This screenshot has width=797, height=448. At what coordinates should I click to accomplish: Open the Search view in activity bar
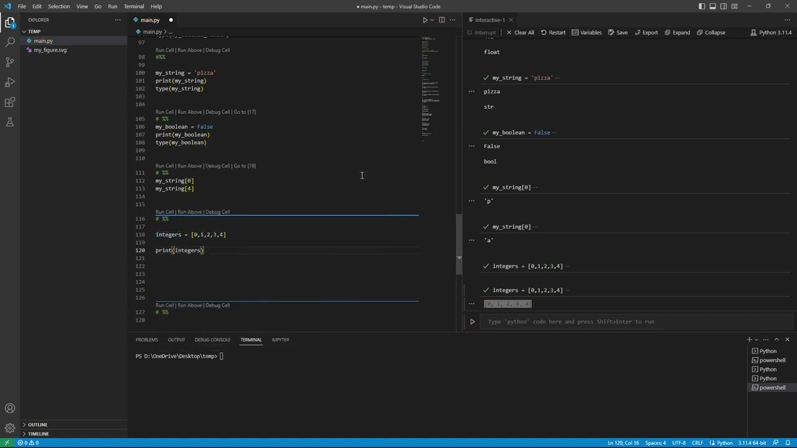point(10,42)
